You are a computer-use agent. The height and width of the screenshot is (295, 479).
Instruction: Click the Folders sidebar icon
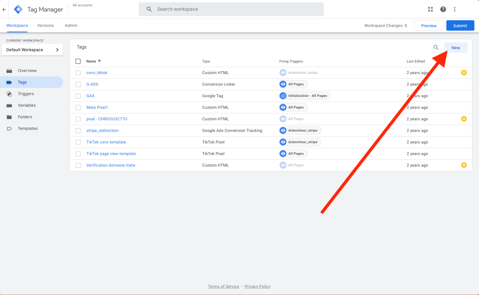point(9,117)
